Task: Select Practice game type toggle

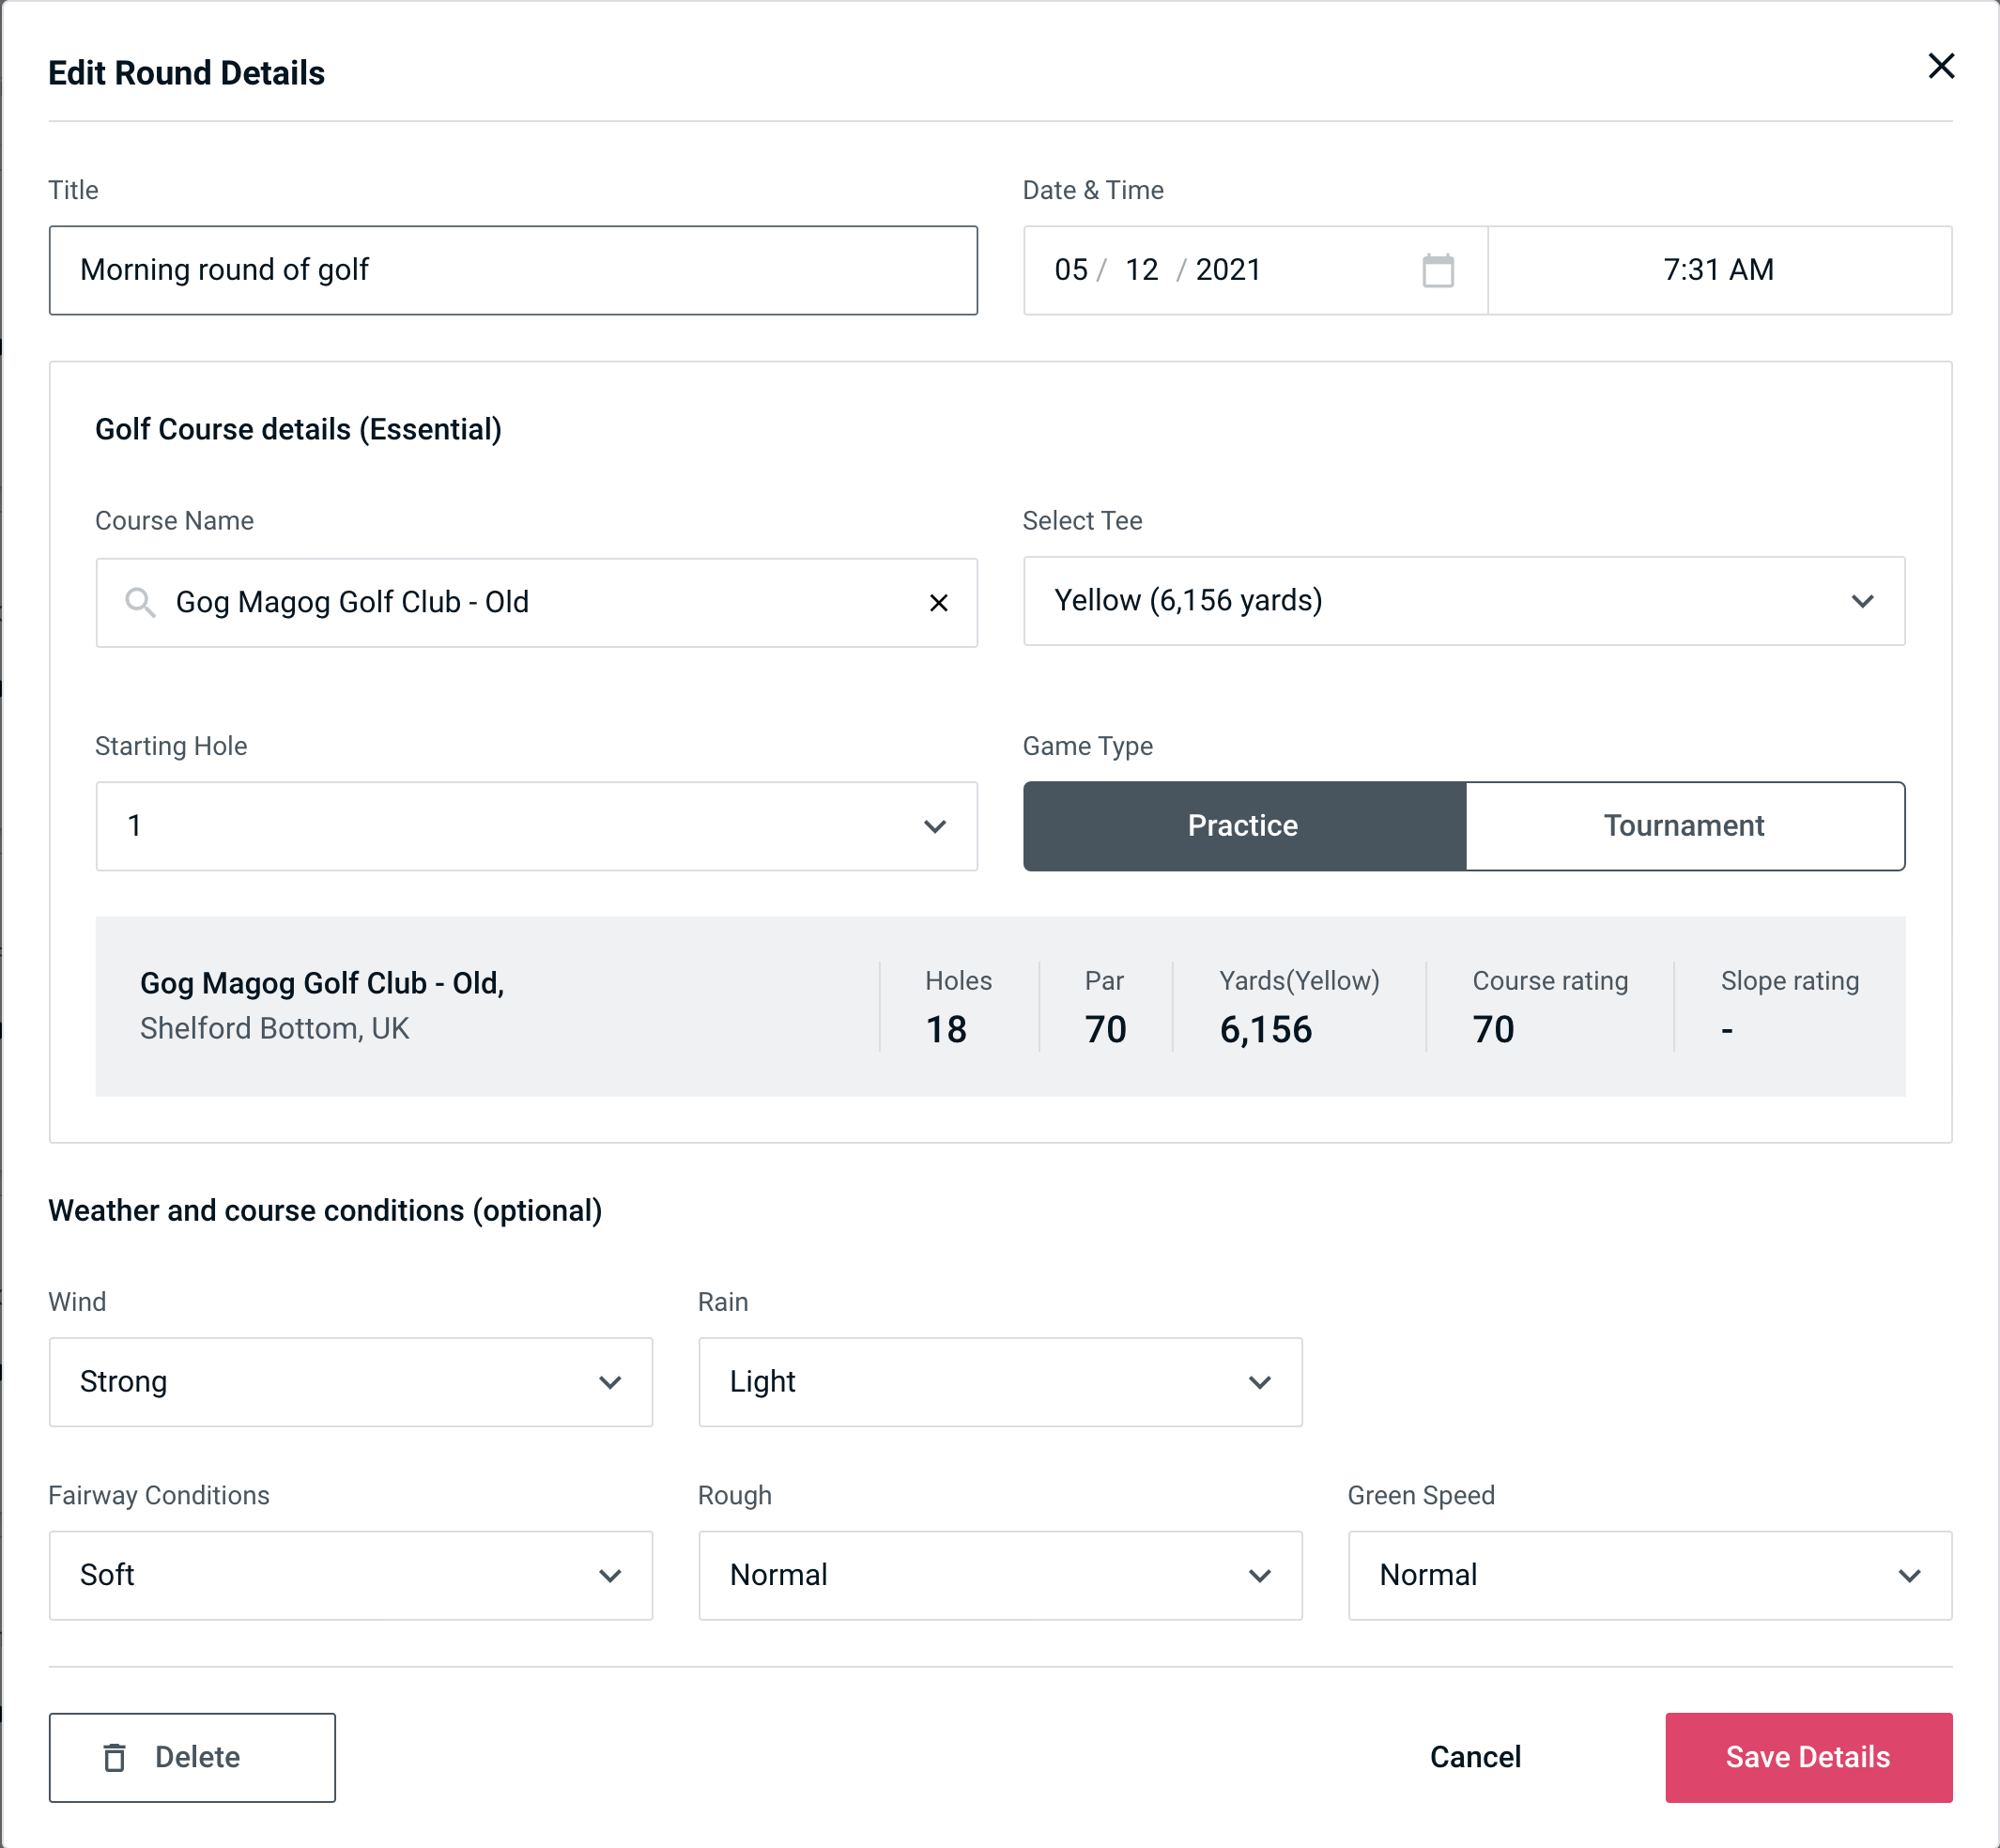Action: [x=1242, y=825]
